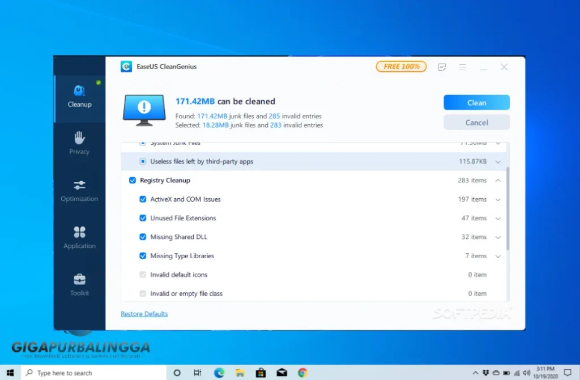Uncheck the Registry Cleanup checkbox

(132, 180)
